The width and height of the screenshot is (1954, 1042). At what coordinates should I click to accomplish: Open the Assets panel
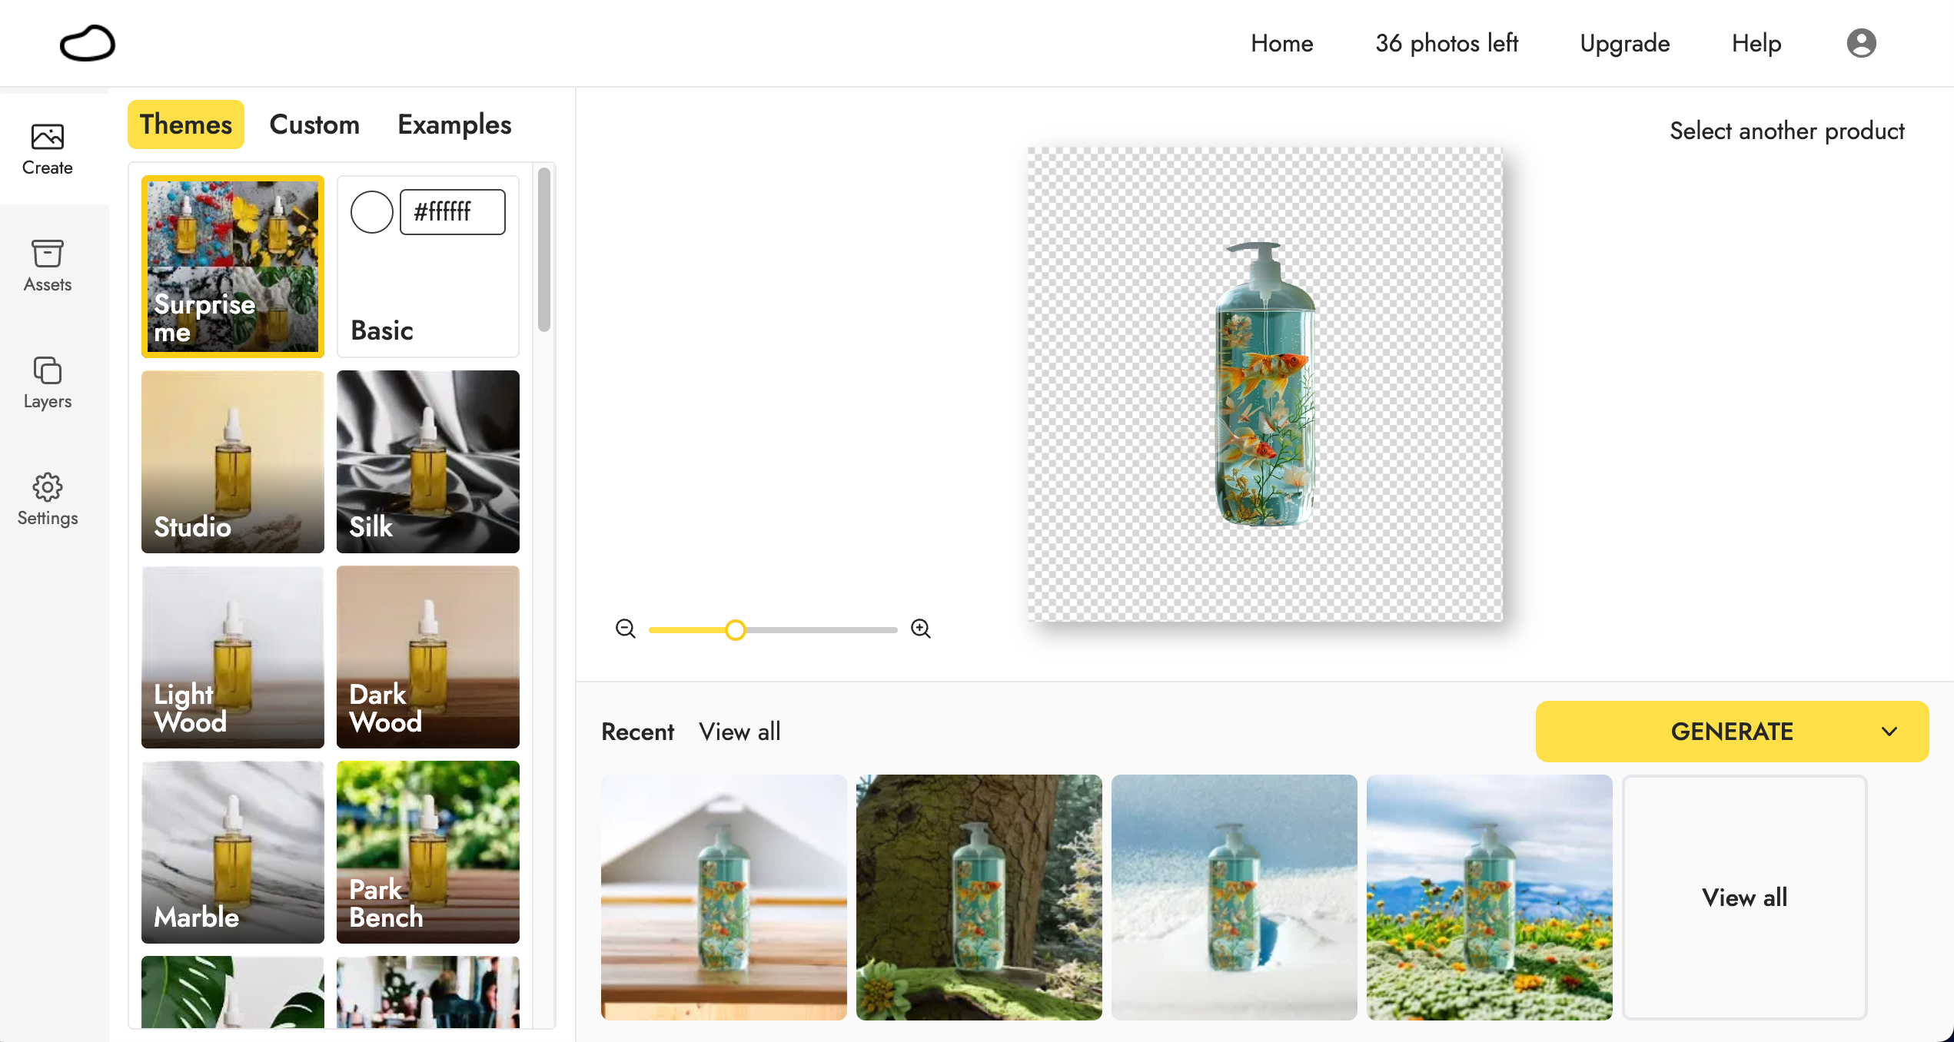(48, 266)
